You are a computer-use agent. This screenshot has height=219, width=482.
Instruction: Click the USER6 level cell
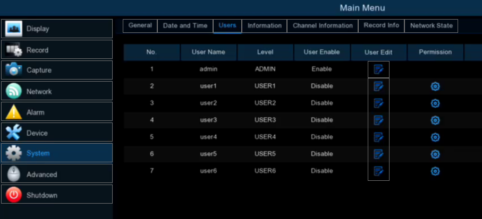point(265,171)
